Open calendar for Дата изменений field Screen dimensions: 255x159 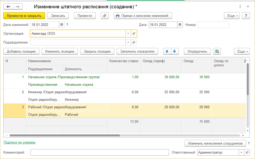point(62,25)
